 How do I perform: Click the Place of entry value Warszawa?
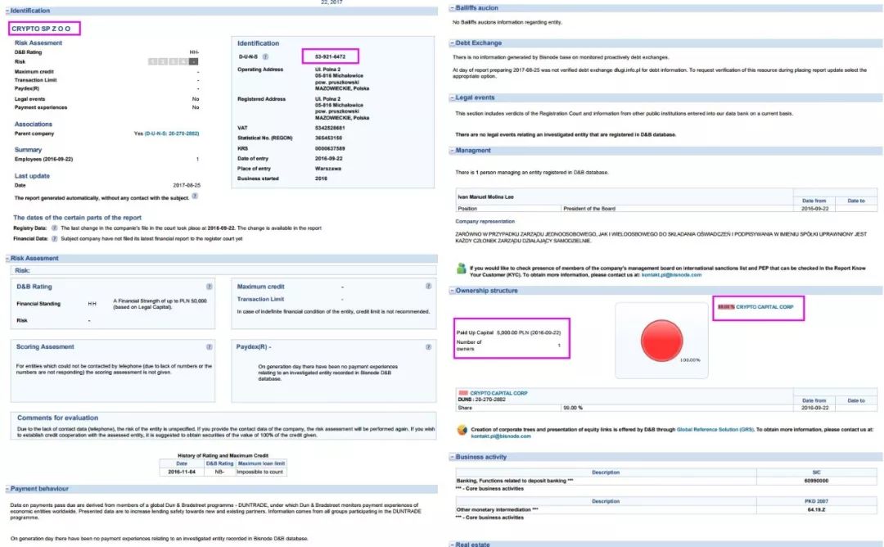click(328, 169)
